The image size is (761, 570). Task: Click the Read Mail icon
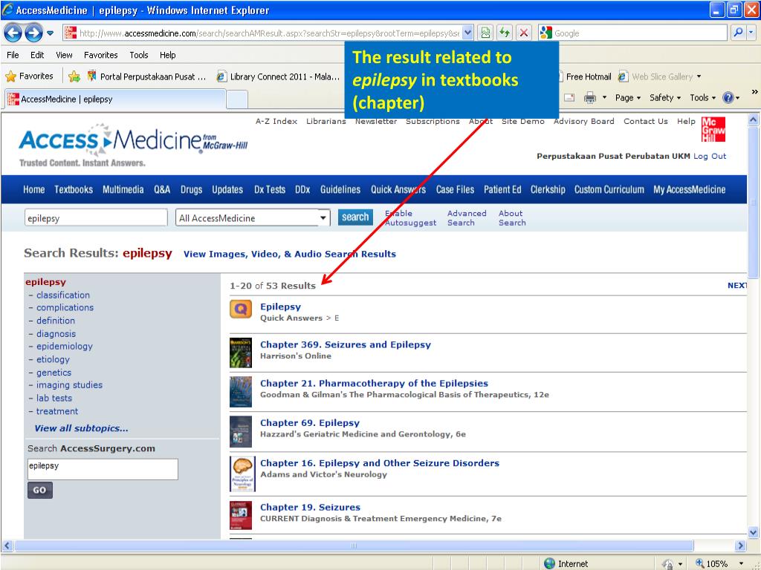point(569,98)
